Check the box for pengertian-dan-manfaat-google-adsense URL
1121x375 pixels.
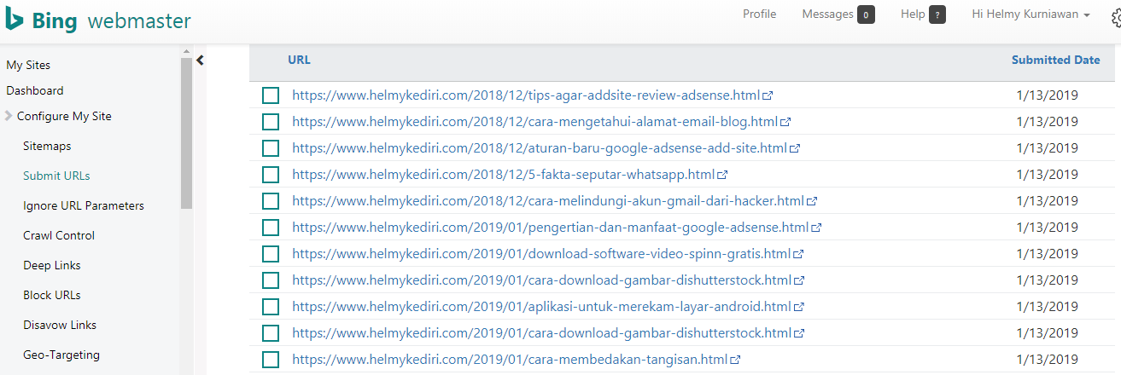click(x=271, y=228)
